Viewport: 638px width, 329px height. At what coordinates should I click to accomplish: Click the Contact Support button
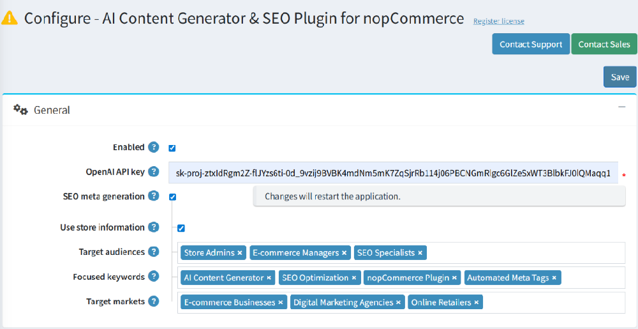tap(531, 44)
